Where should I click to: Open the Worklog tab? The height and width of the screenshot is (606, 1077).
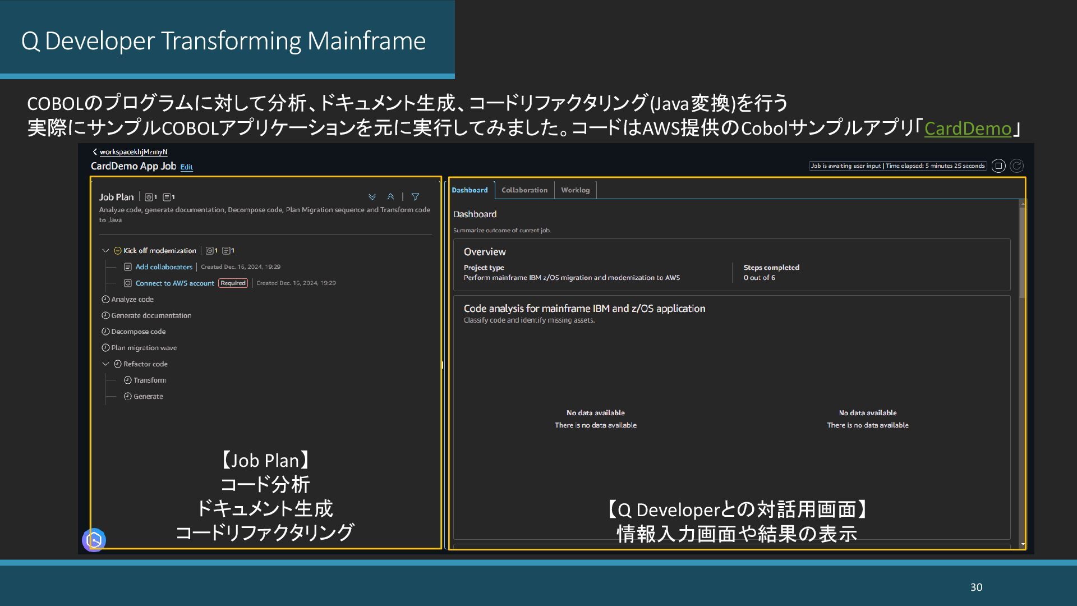(575, 190)
